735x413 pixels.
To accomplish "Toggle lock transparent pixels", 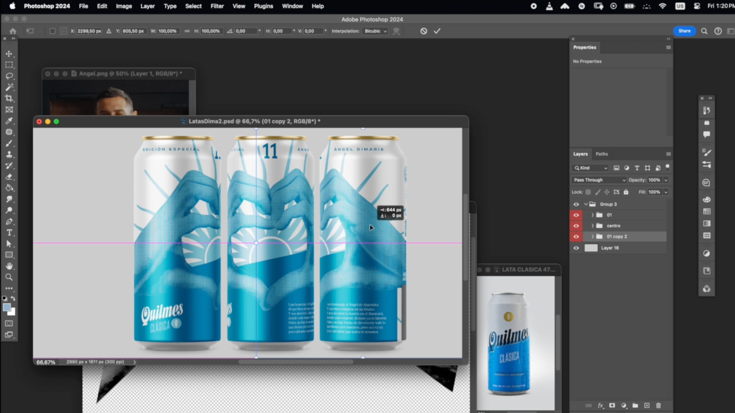I will 588,192.
